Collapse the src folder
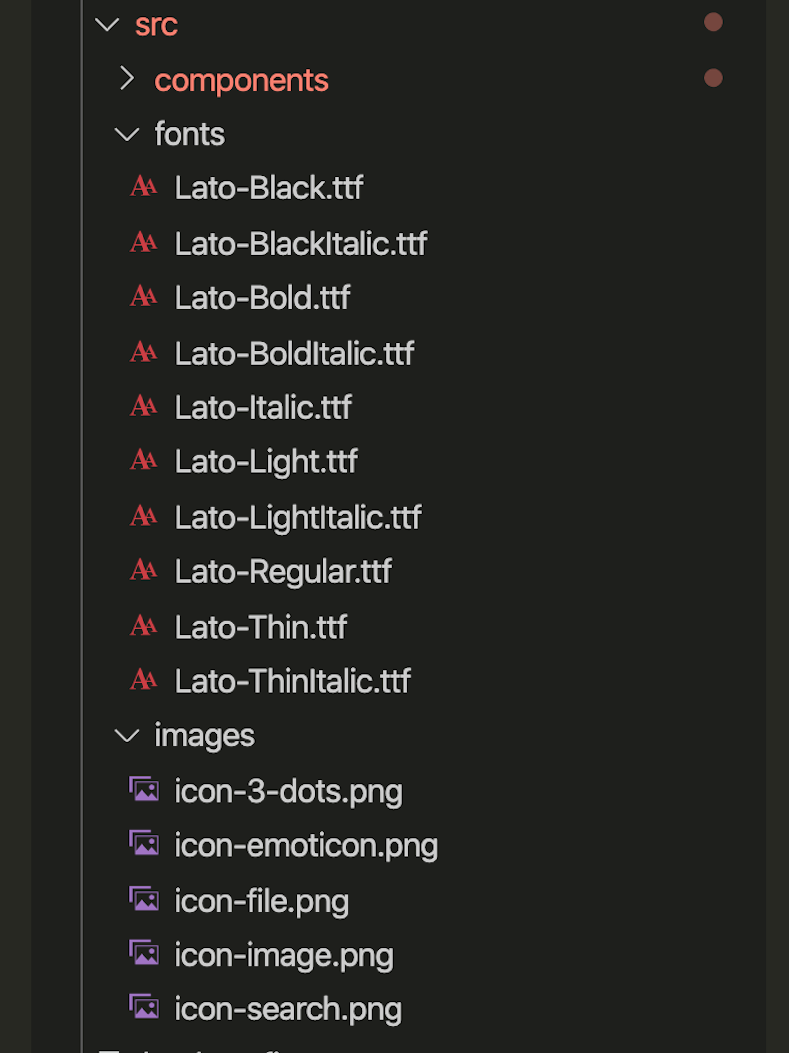Screen dimensions: 789x1053 click(x=107, y=26)
